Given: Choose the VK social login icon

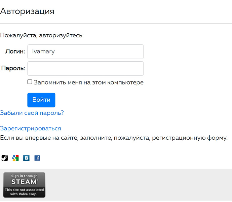Looking at the screenshot, I should click(x=26, y=158).
